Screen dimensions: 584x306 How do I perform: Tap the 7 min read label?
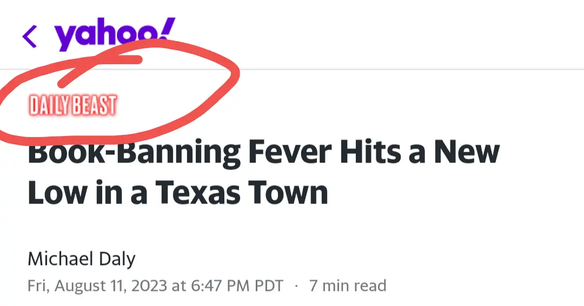tap(348, 285)
